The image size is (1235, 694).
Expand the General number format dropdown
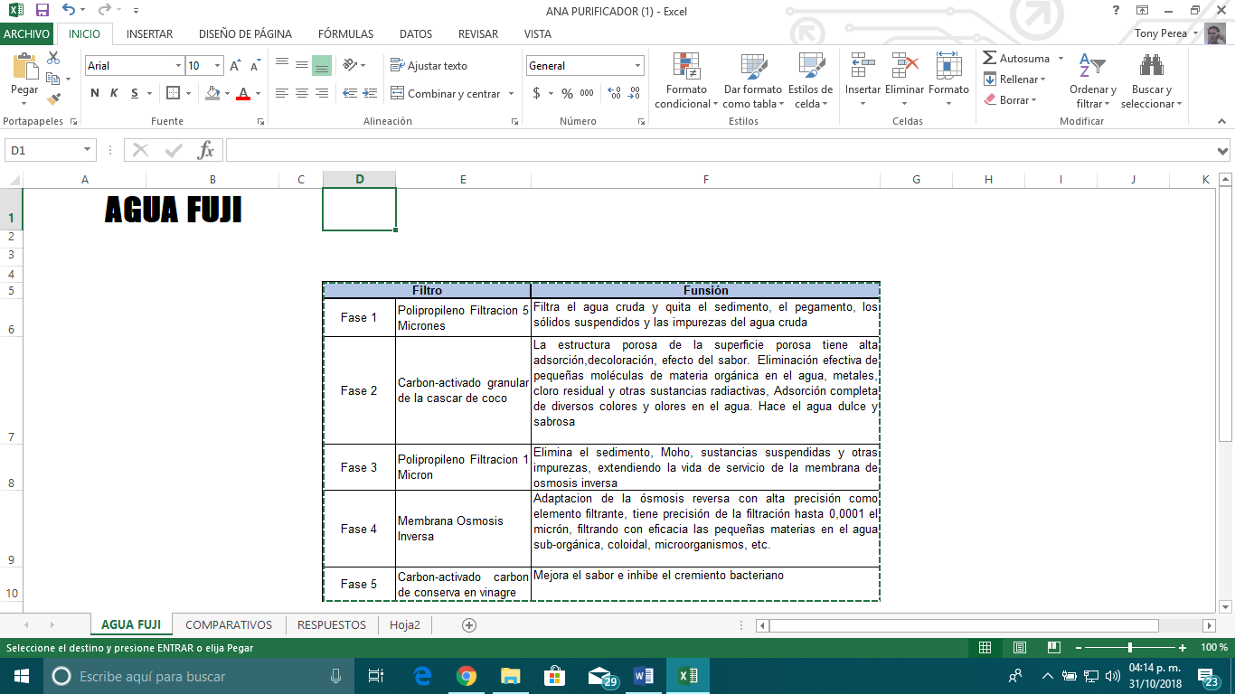coord(637,66)
